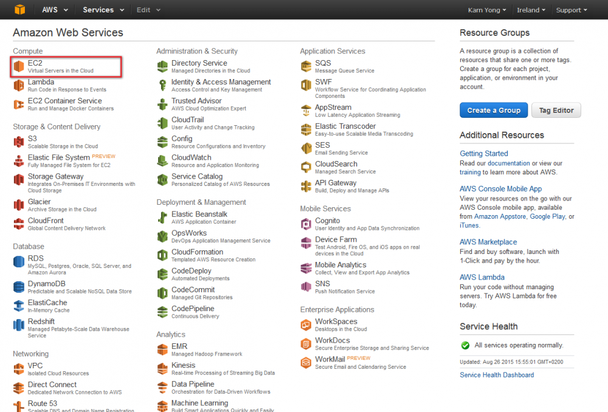
Task: Click the RDS database icon
Action: coord(19,262)
